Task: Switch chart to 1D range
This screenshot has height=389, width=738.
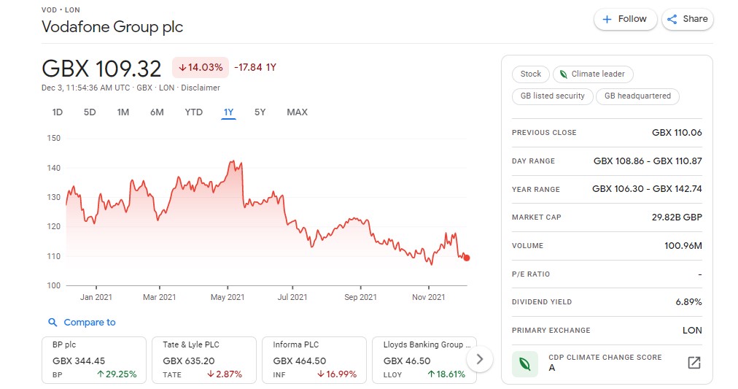Action: point(58,112)
